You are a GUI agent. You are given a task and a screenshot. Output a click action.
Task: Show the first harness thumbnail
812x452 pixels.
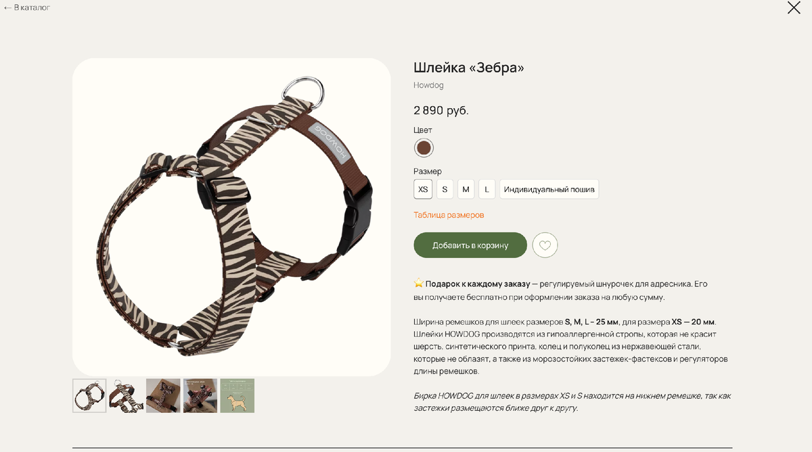pos(89,395)
